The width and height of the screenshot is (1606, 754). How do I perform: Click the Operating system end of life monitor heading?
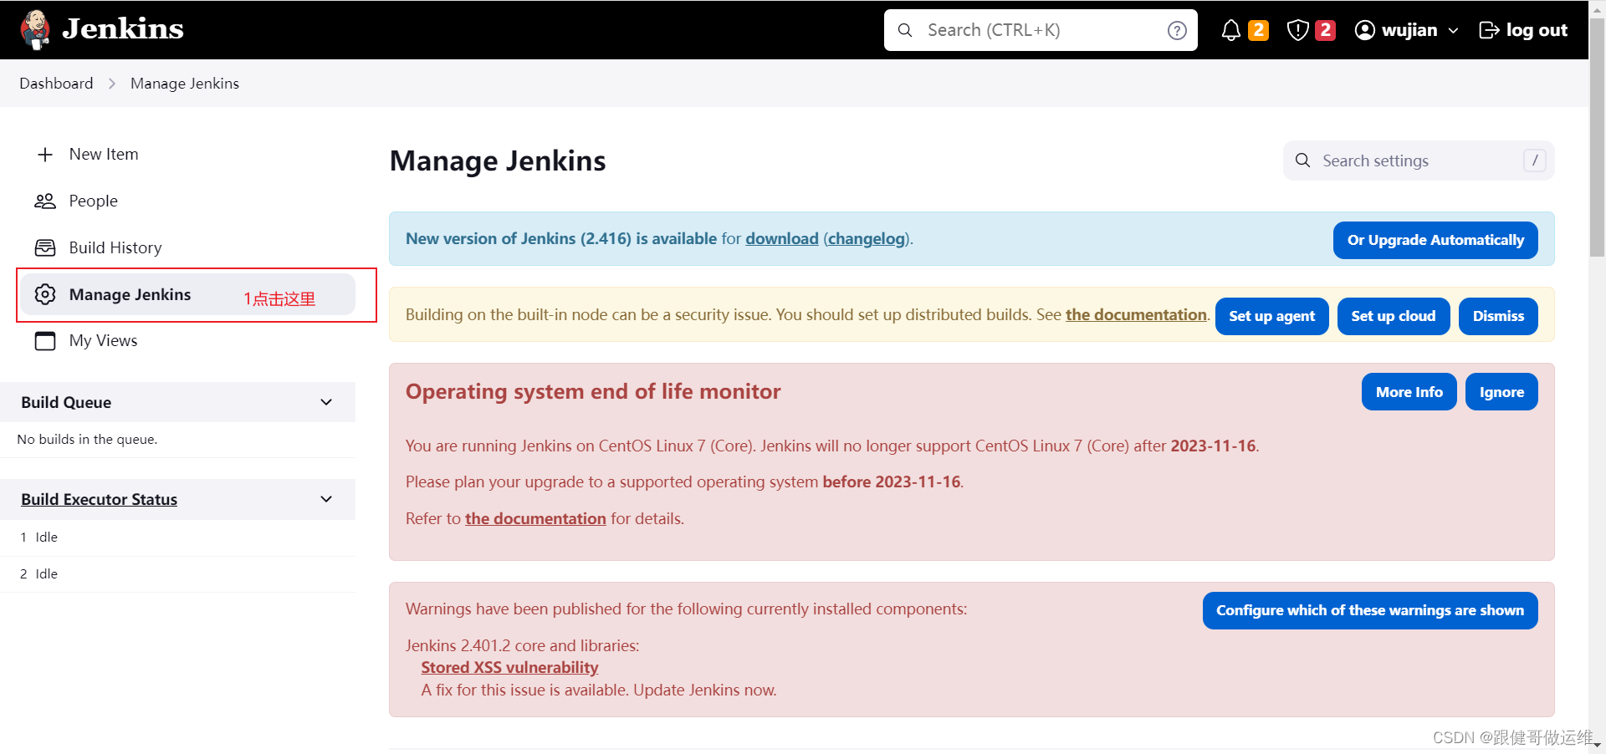[x=593, y=392]
